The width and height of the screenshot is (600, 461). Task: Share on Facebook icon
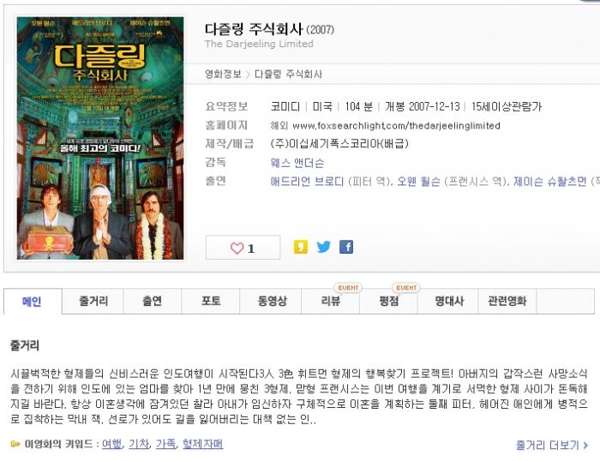click(x=346, y=247)
